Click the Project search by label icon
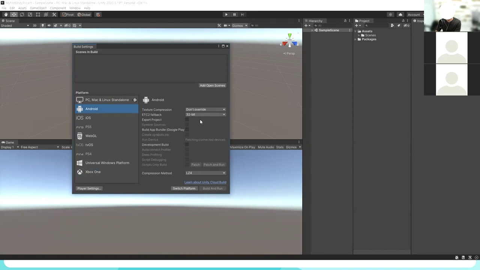The height and width of the screenshot is (270, 480). tap(399, 25)
